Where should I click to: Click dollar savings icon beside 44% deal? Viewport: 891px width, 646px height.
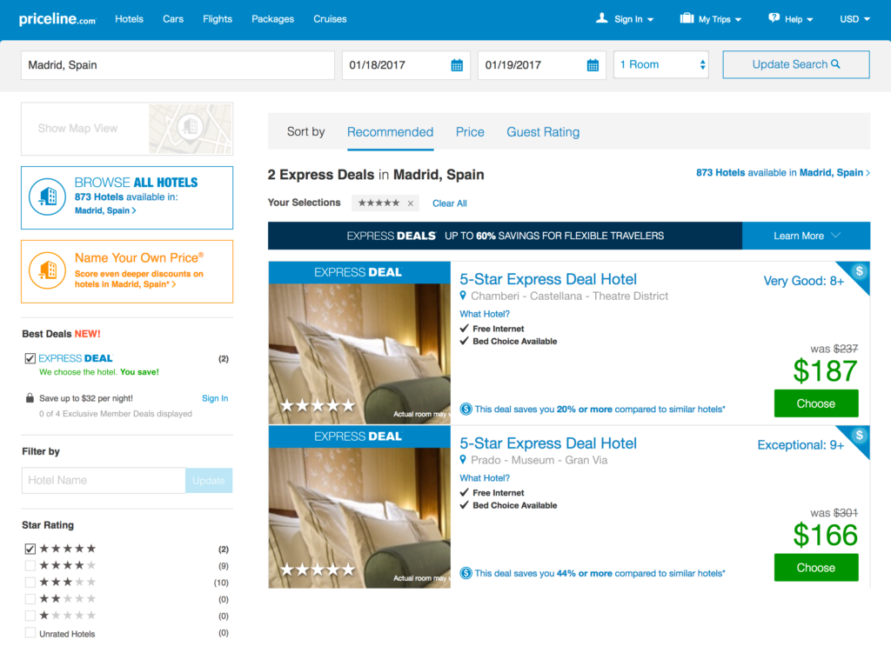466,573
